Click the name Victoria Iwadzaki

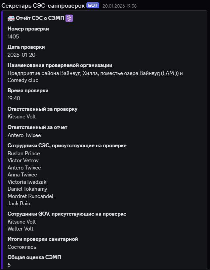27,182
